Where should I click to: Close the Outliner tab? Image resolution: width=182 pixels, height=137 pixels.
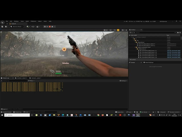(141, 30)
